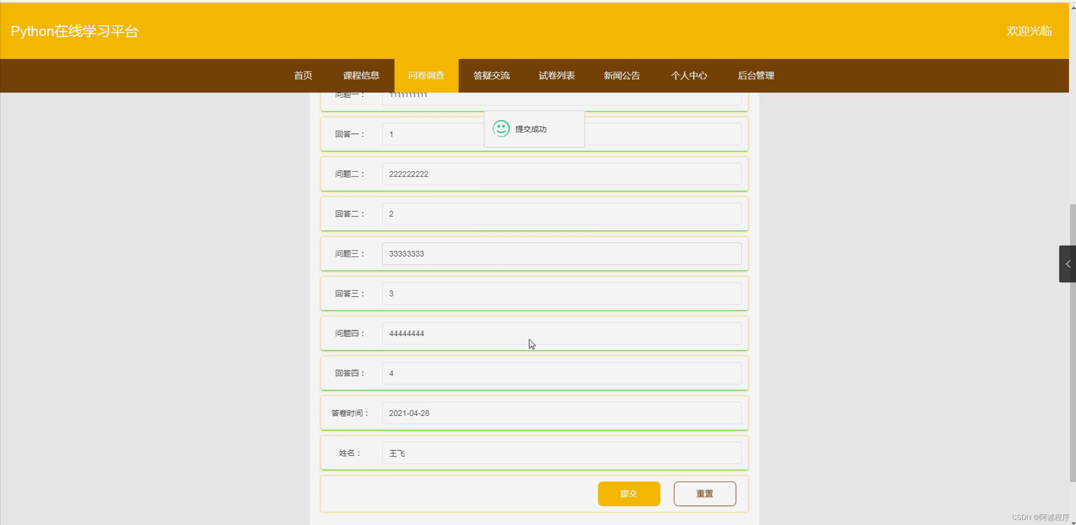Go to 课程信息 navigation item
The width and height of the screenshot is (1076, 525).
361,76
